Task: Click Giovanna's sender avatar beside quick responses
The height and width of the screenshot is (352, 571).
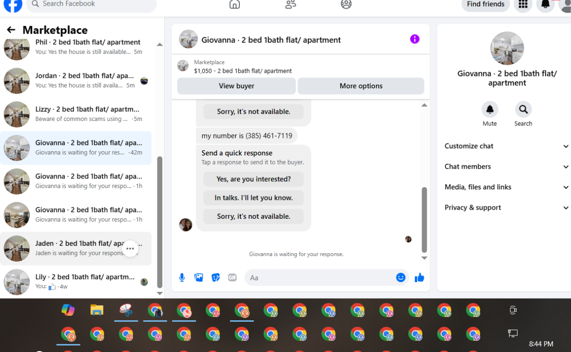Action: 185,225
